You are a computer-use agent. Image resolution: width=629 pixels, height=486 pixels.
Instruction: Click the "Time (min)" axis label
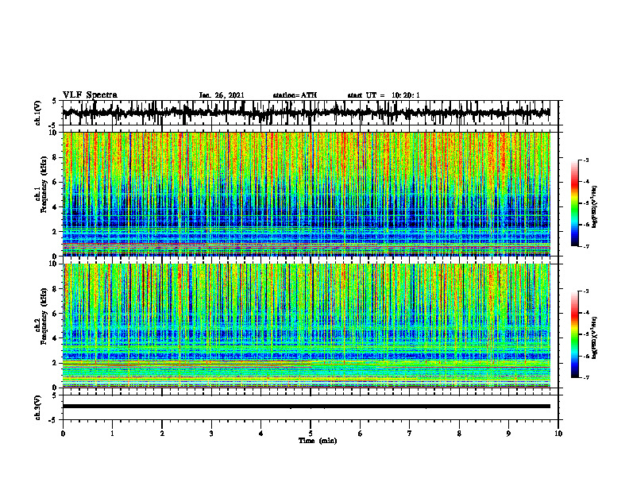tap(318, 441)
